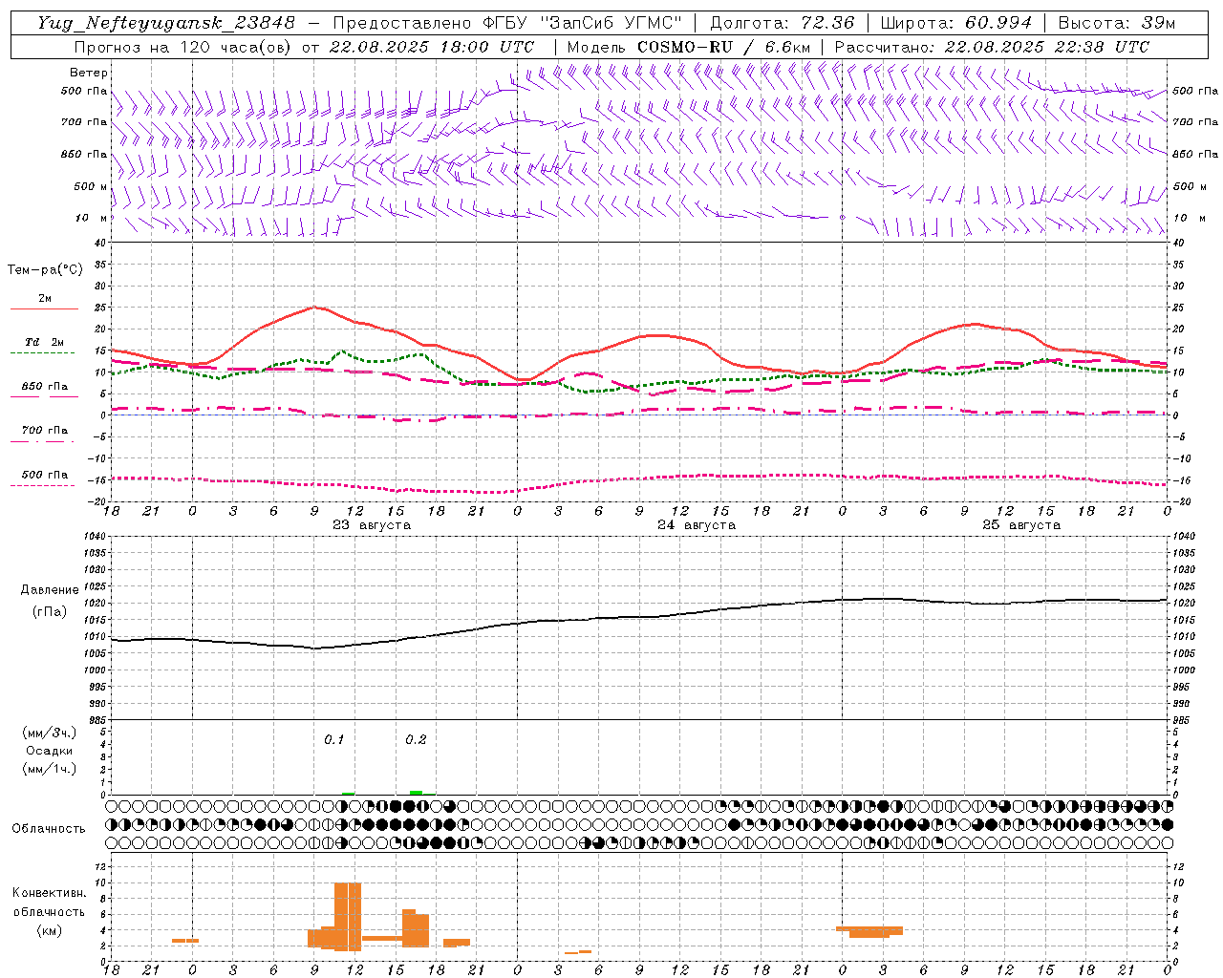Click the station title Yug_Nefteyugansk_23848
Screen dimensions: 1223x978
point(166,23)
